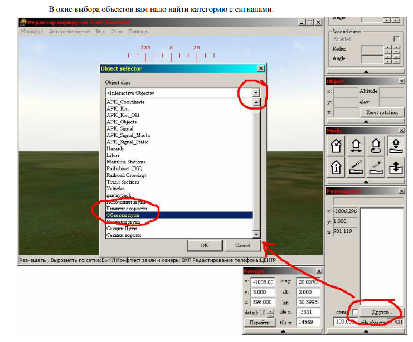Open the Авторазмещение menu
The height and width of the screenshot is (342, 413).
click(69, 32)
